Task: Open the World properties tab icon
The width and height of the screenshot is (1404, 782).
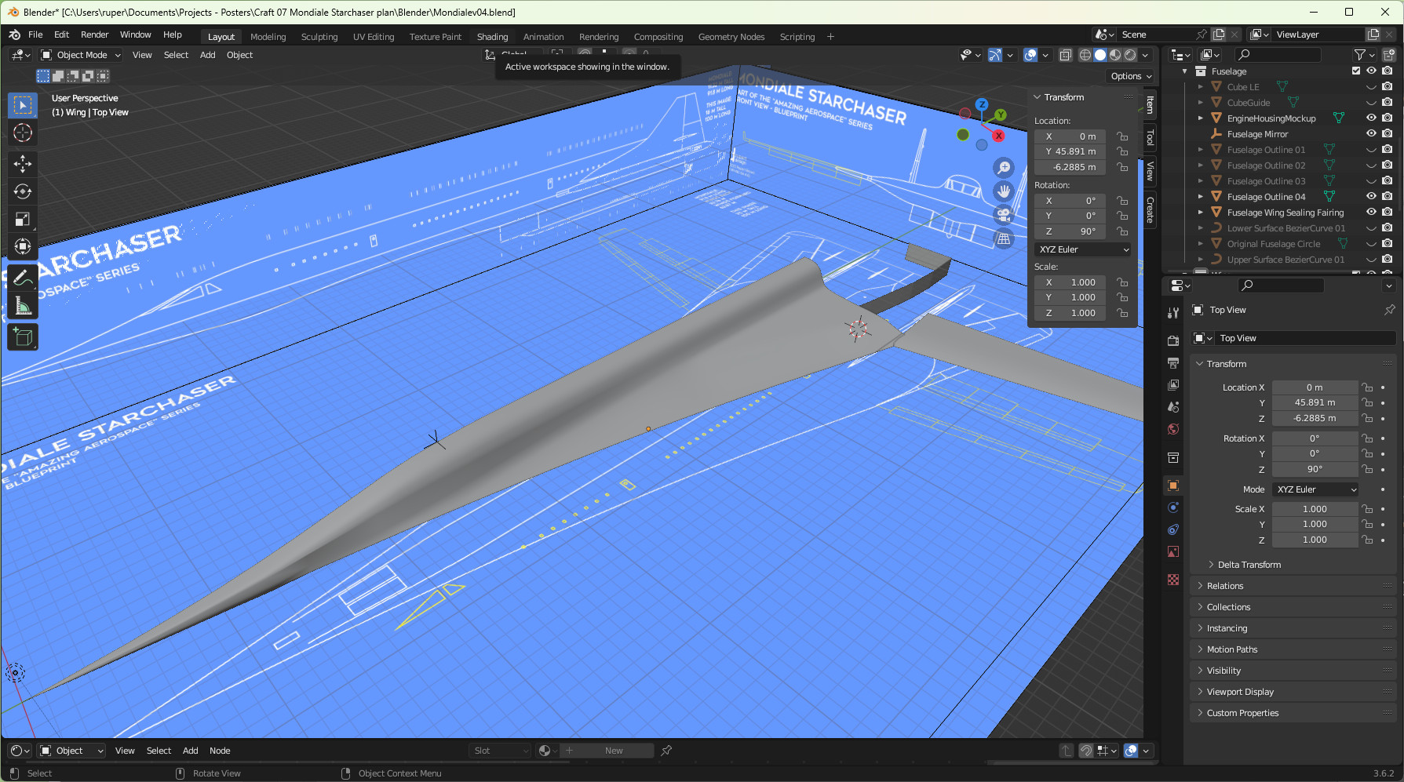Action: 1173,429
